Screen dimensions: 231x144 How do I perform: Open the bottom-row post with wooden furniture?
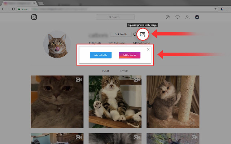click(x=57, y=139)
